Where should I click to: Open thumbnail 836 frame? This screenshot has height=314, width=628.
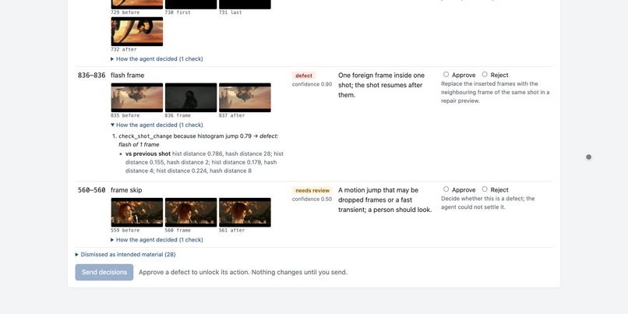(191, 97)
